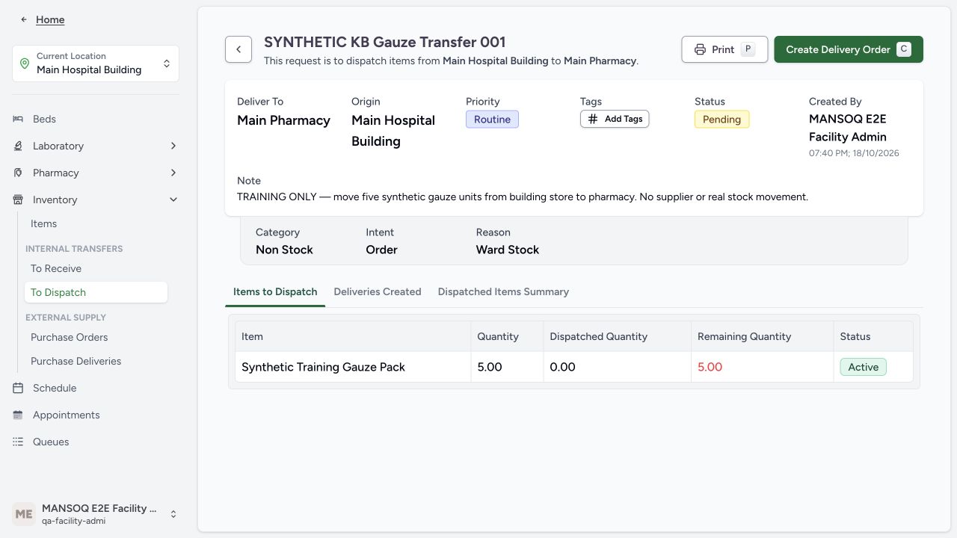The height and width of the screenshot is (538, 957).
Task: Click the red remaining quantity 5.00
Action: 710,367
